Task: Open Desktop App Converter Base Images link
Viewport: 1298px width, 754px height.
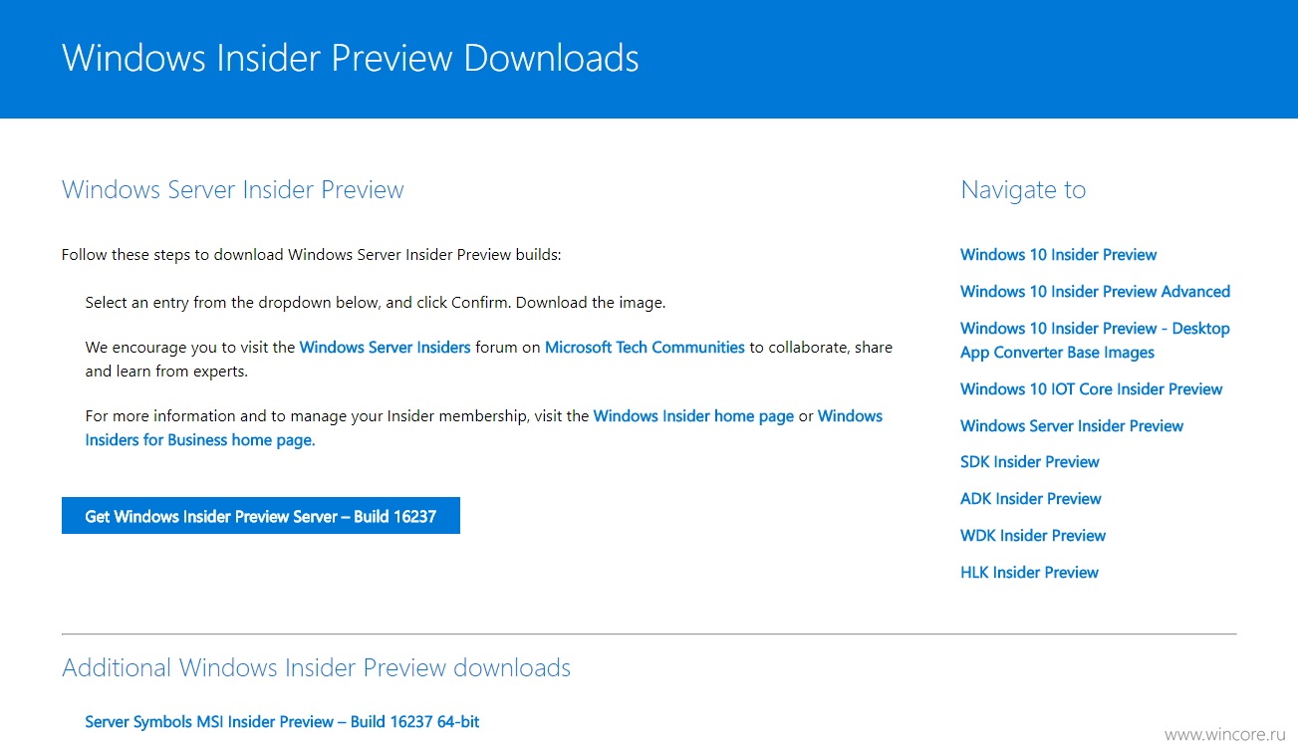Action: [x=1095, y=341]
